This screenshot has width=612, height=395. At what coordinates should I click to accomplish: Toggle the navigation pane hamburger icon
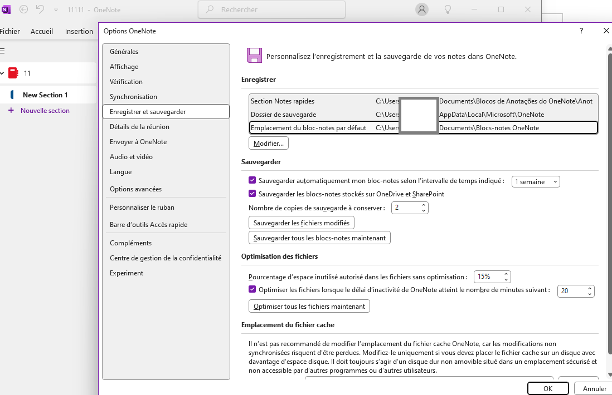2,51
